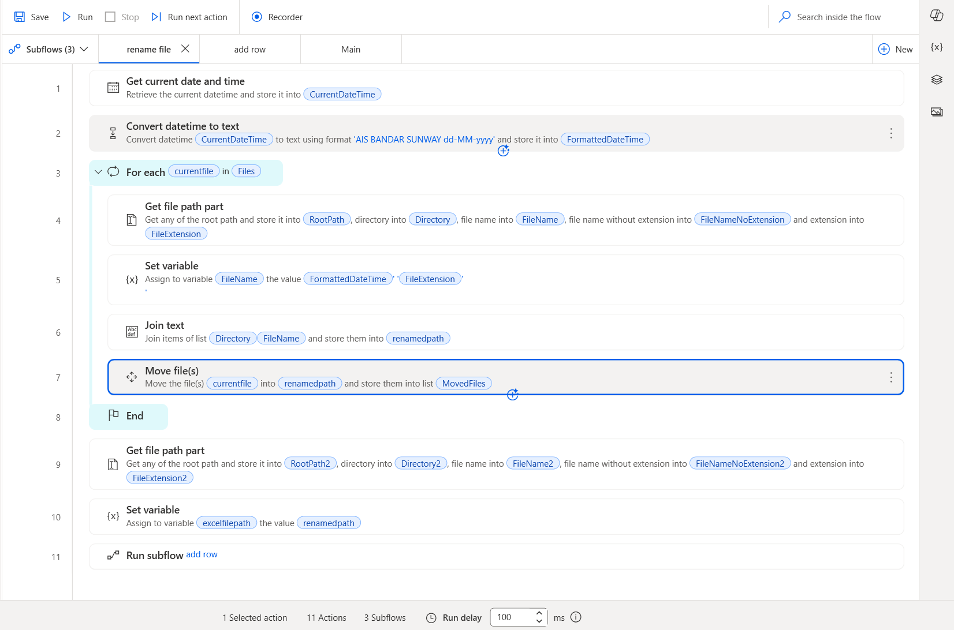The image size is (954, 630).
Task: Collapse the For each loop
Action: pyautogui.click(x=98, y=172)
